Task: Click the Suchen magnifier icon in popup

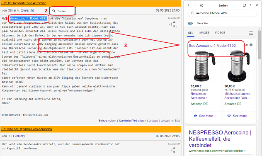Action: click(x=53, y=11)
